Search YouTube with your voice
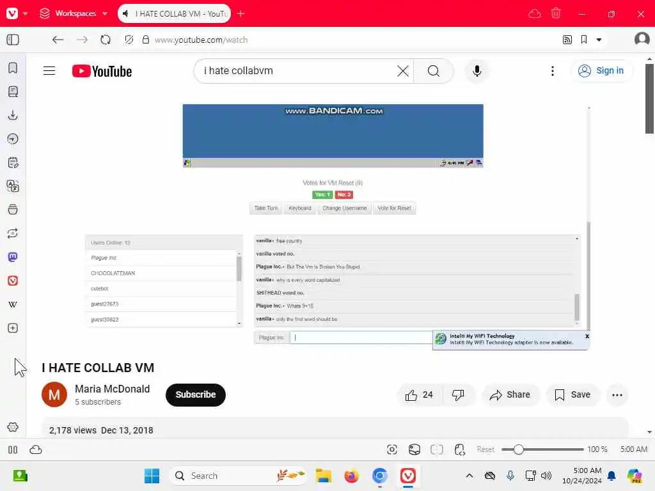The width and height of the screenshot is (655, 491). tap(477, 71)
